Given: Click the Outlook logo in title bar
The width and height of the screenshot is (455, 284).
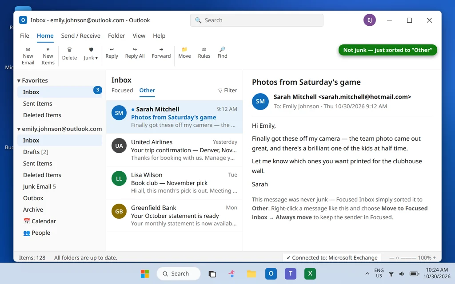Looking at the screenshot, I should click(23, 20).
